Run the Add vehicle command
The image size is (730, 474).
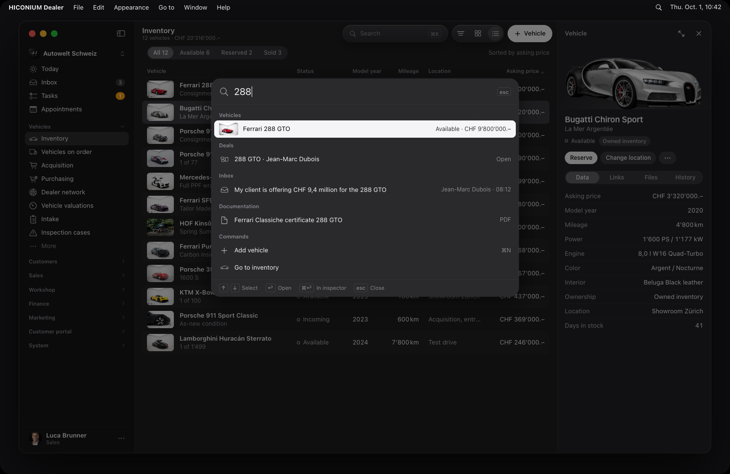[365, 250]
